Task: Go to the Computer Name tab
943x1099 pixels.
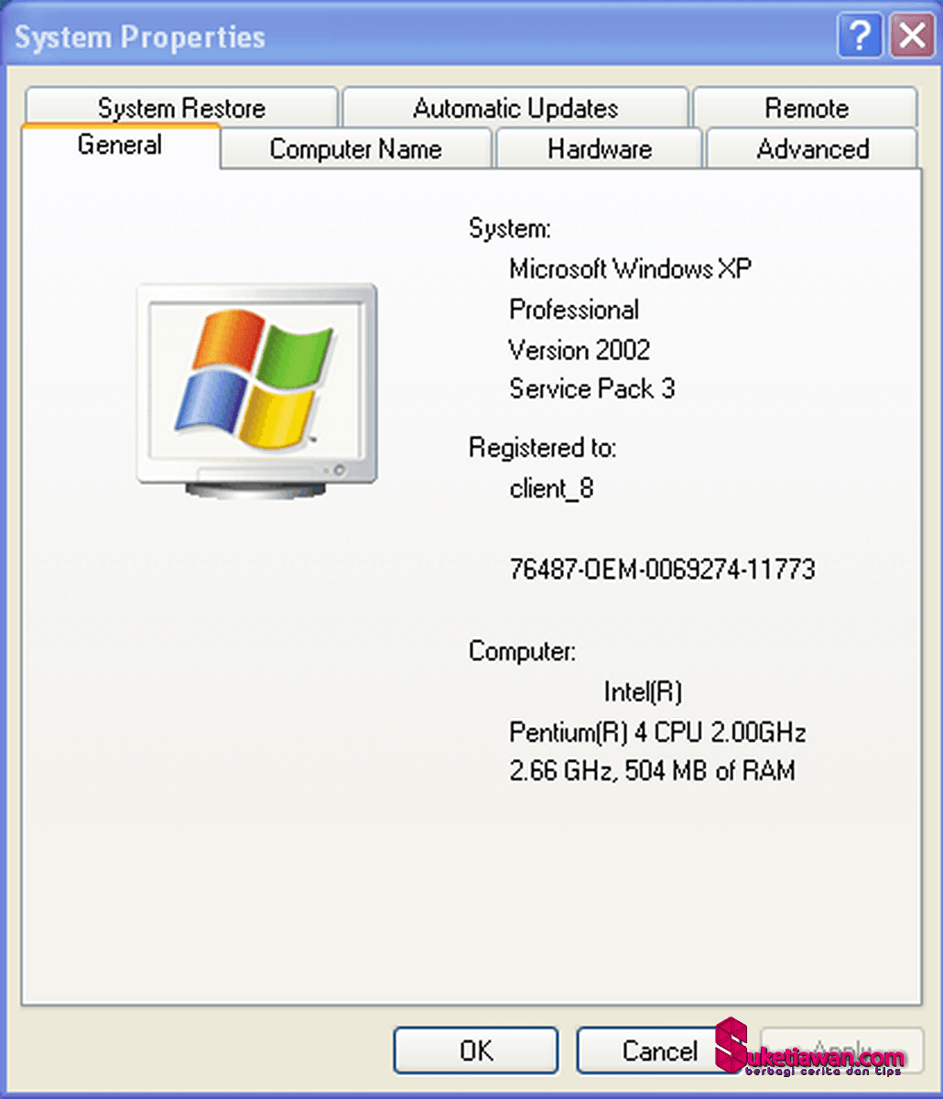Action: click(x=356, y=149)
